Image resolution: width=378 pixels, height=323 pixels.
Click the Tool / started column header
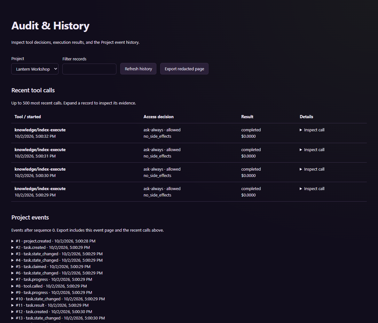pos(28,117)
